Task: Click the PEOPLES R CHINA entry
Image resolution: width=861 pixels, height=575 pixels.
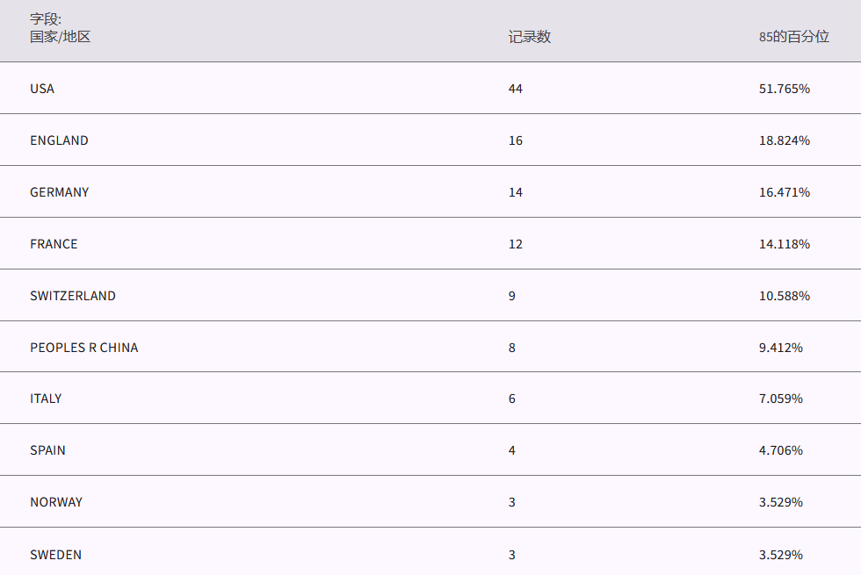Action: 83,348
